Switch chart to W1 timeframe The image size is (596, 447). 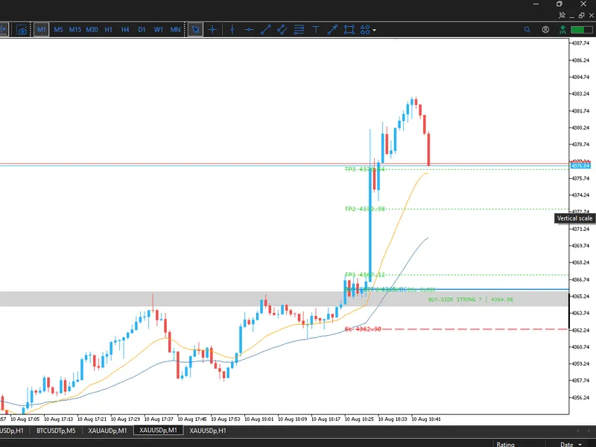tap(159, 30)
